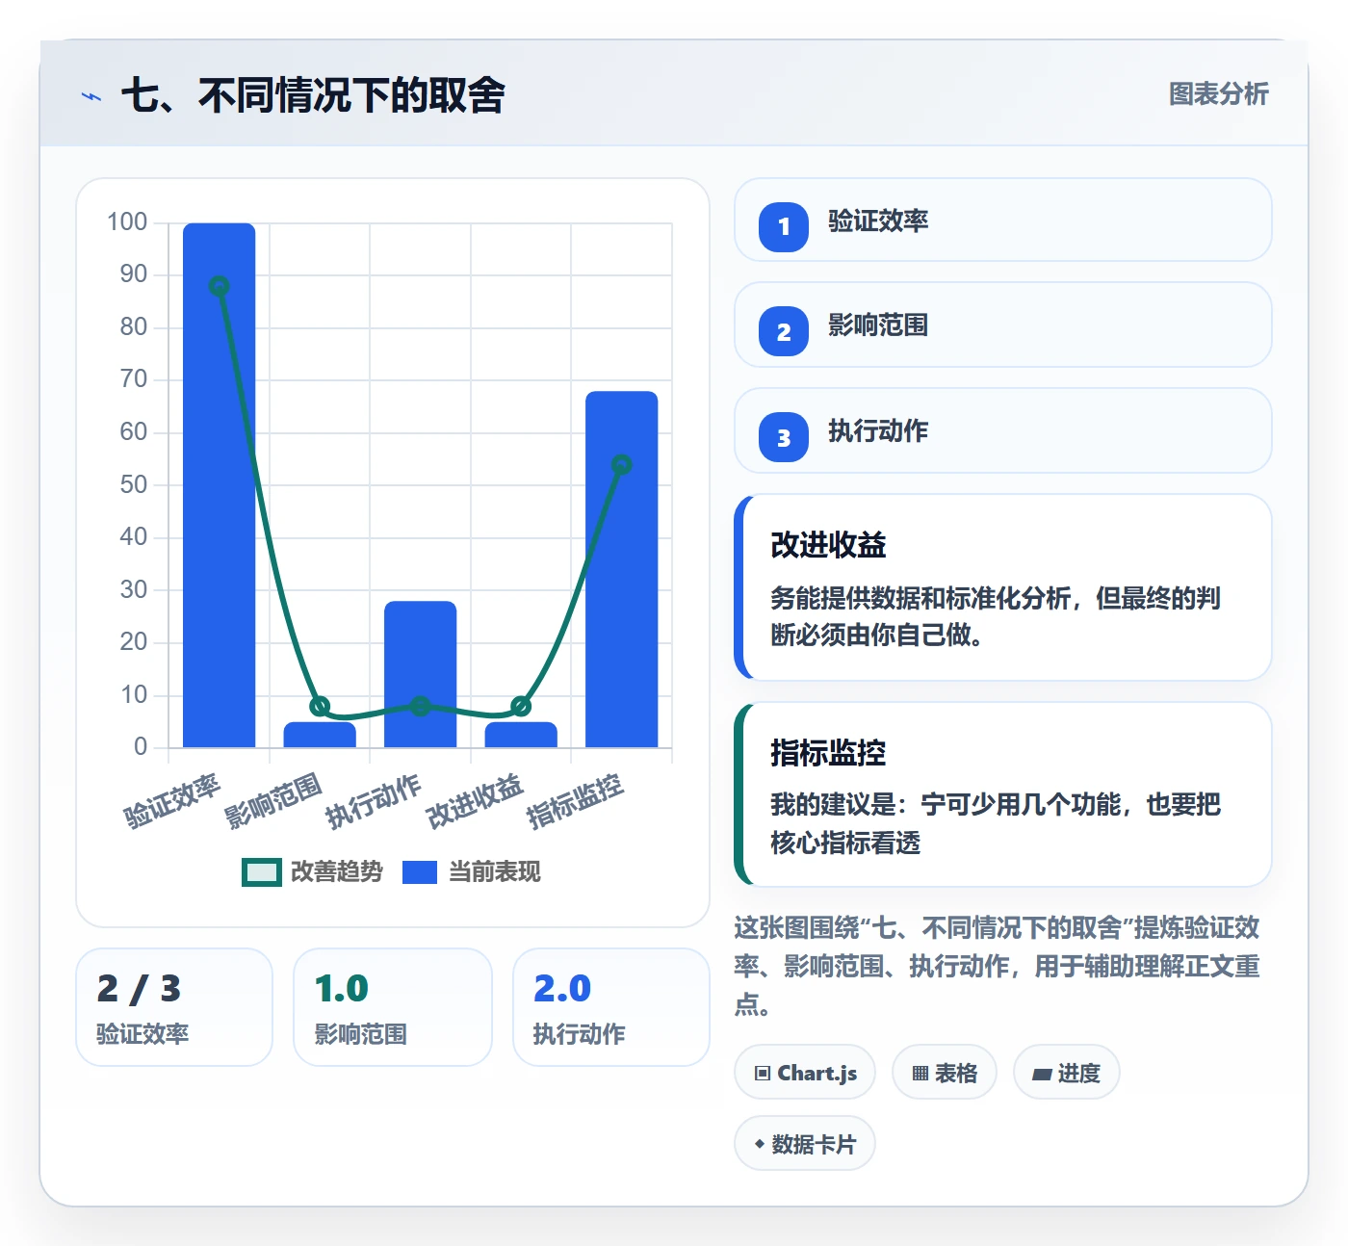The height and width of the screenshot is (1246, 1348).
Task: Select the 进度 tag
Action: 1066,1072
